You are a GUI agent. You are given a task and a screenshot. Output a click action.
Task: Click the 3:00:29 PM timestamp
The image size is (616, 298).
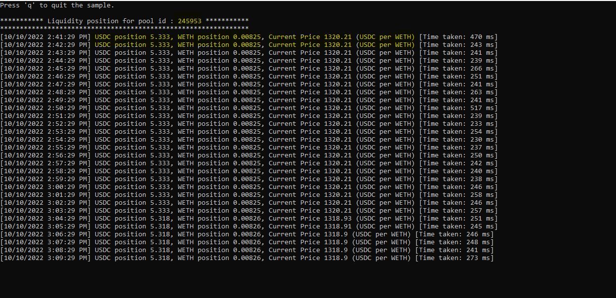click(45, 187)
